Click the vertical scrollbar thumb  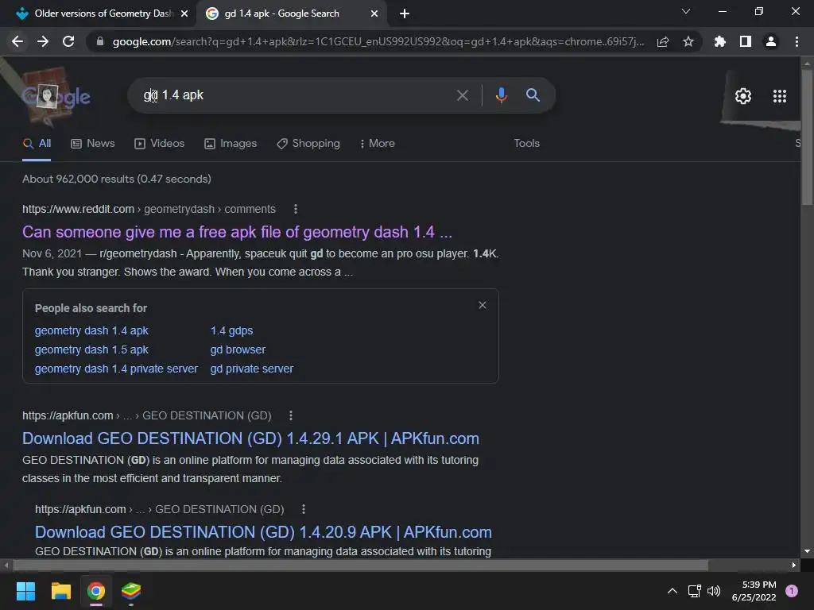(x=807, y=137)
